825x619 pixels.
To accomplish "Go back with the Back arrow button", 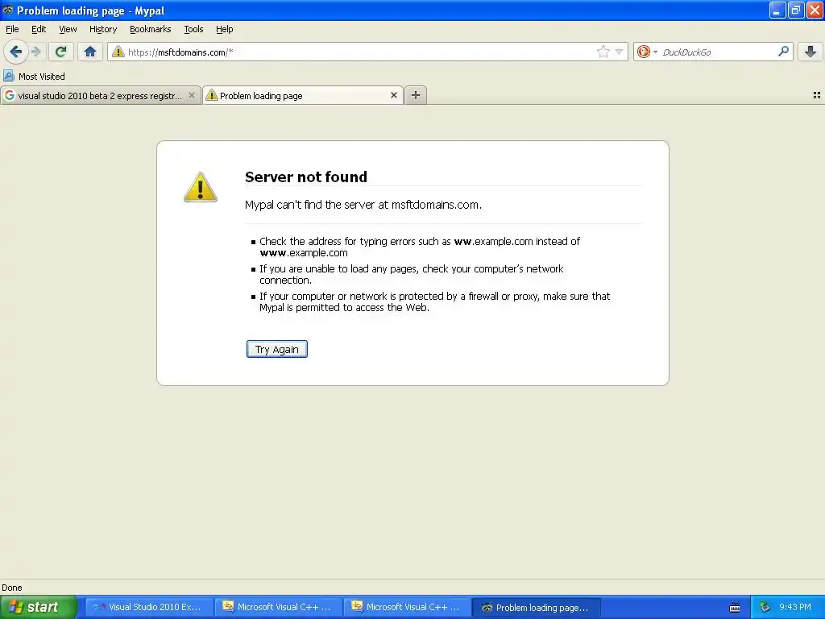I will click(x=16, y=52).
